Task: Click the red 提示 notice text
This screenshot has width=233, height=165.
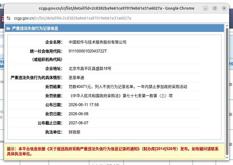Action: pos(113,151)
